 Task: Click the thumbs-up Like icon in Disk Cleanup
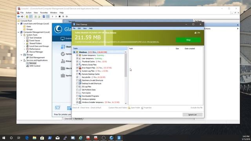click(x=195, y=33)
